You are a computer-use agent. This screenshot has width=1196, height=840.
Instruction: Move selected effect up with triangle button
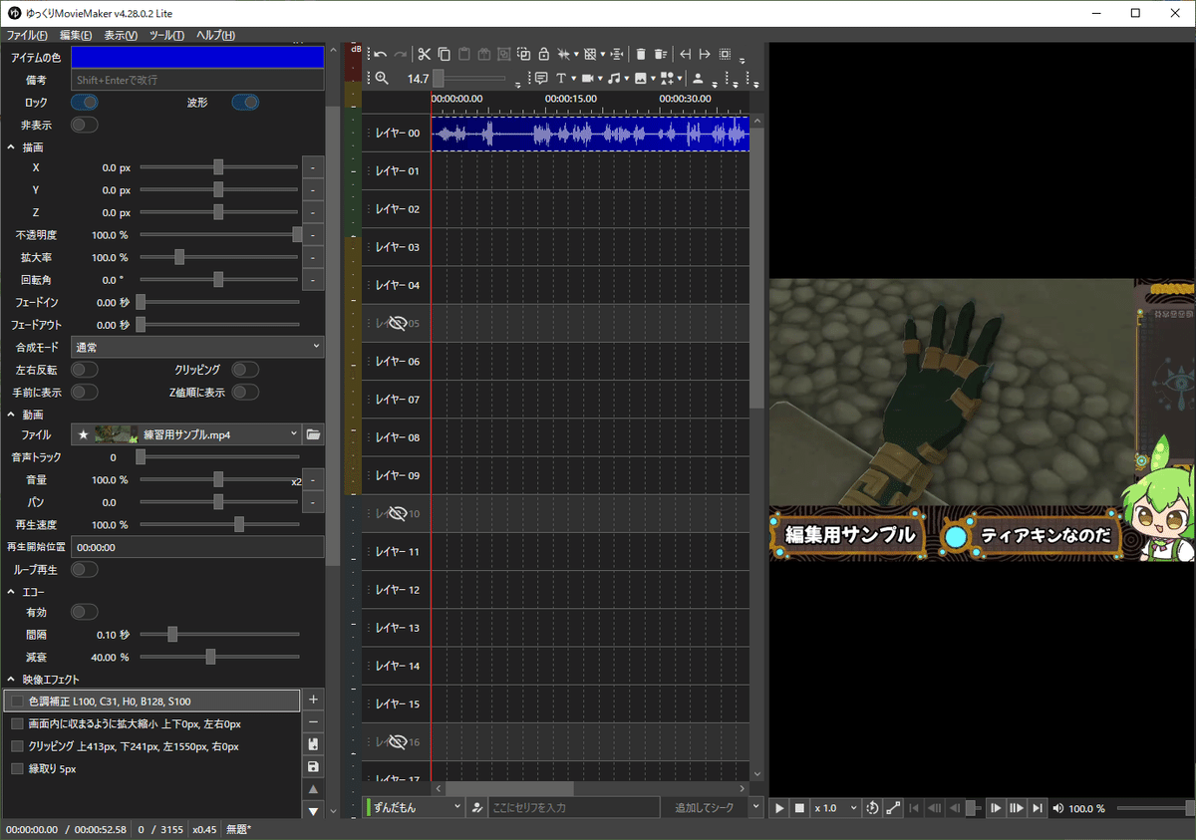click(313, 789)
